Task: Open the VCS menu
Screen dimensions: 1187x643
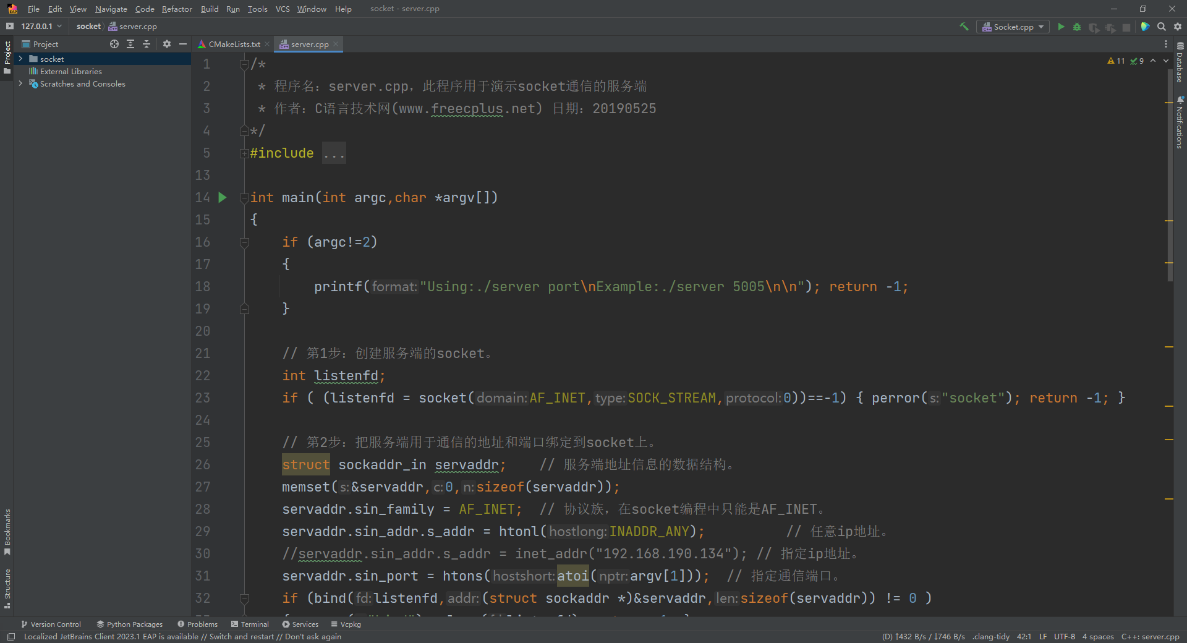Action: tap(283, 9)
